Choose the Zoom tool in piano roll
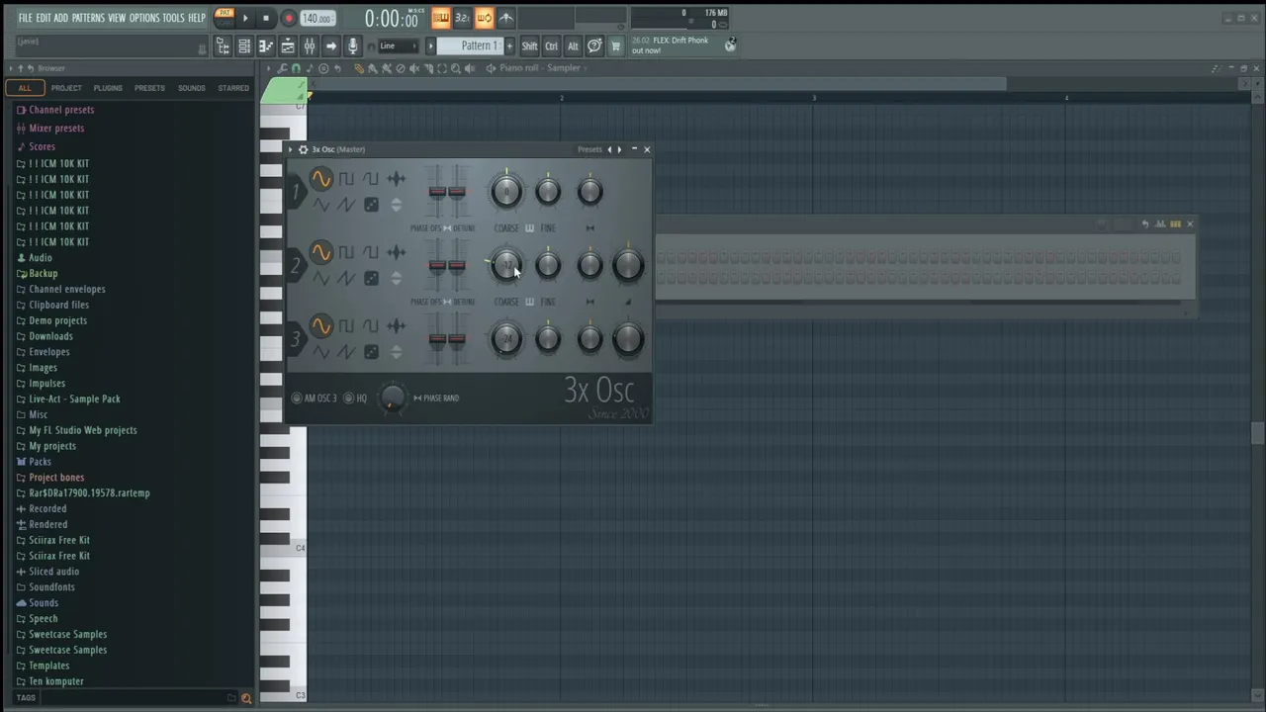The height and width of the screenshot is (712, 1266). click(456, 68)
